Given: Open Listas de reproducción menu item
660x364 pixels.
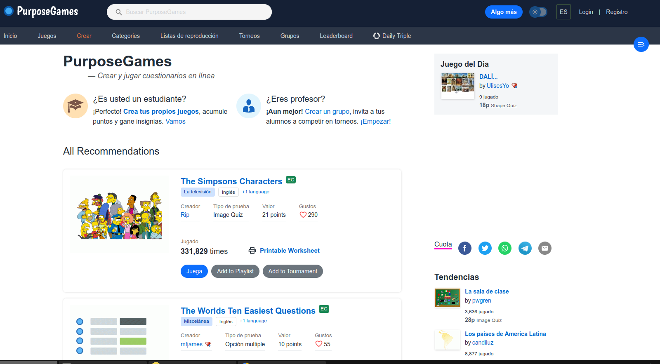Looking at the screenshot, I should tap(189, 36).
